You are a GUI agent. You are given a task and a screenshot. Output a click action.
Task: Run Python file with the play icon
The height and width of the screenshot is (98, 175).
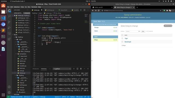[81, 10]
